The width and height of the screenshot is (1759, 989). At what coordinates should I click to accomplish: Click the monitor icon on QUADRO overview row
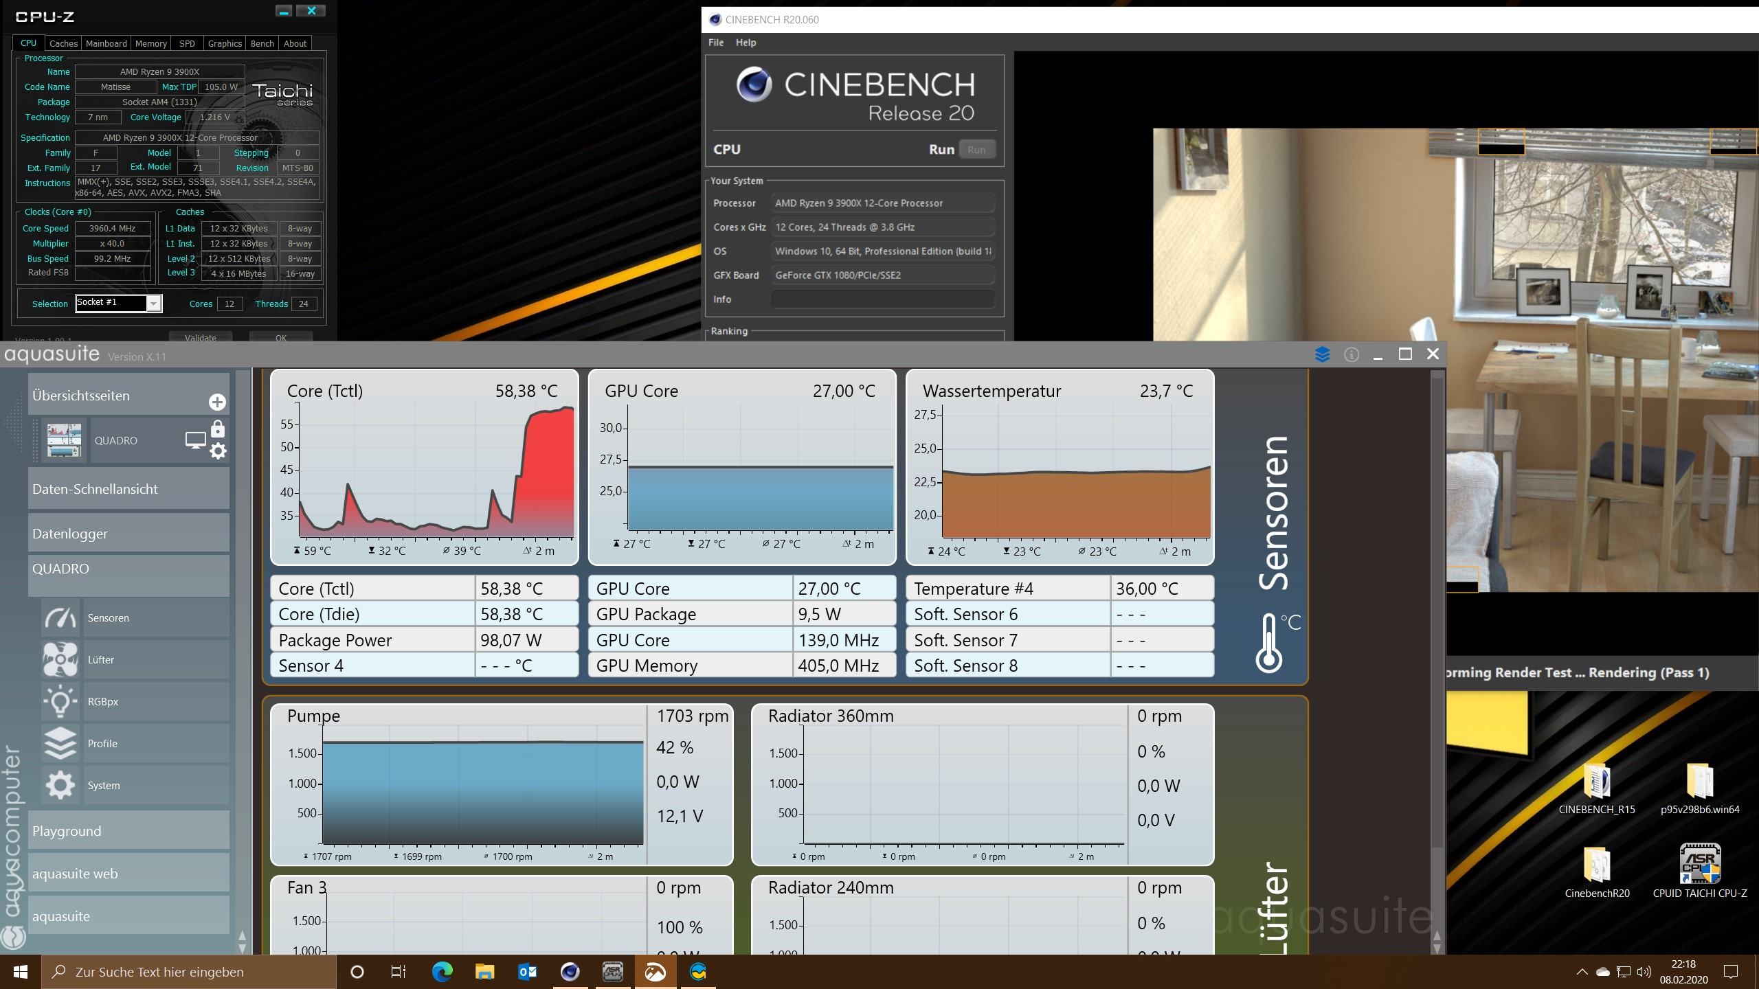196,440
